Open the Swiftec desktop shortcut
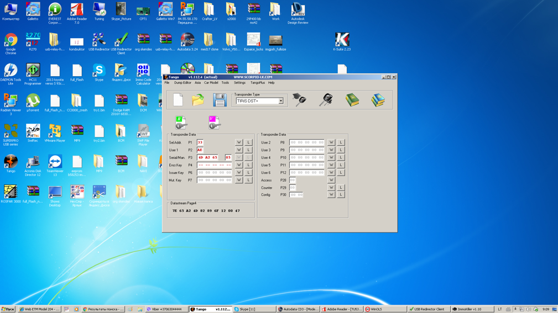The height and width of the screenshot is (313, 558). coord(33,133)
